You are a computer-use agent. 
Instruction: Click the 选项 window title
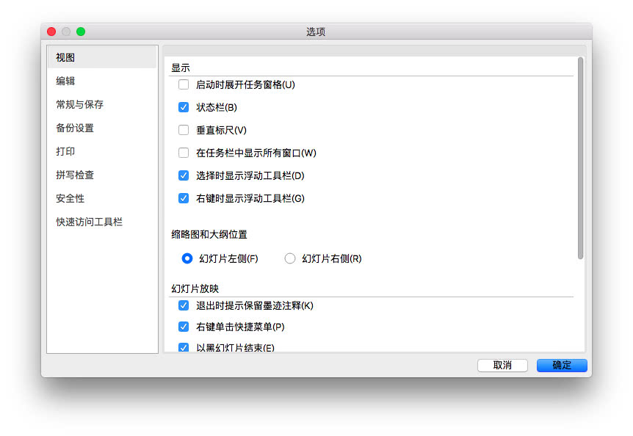[x=316, y=32]
